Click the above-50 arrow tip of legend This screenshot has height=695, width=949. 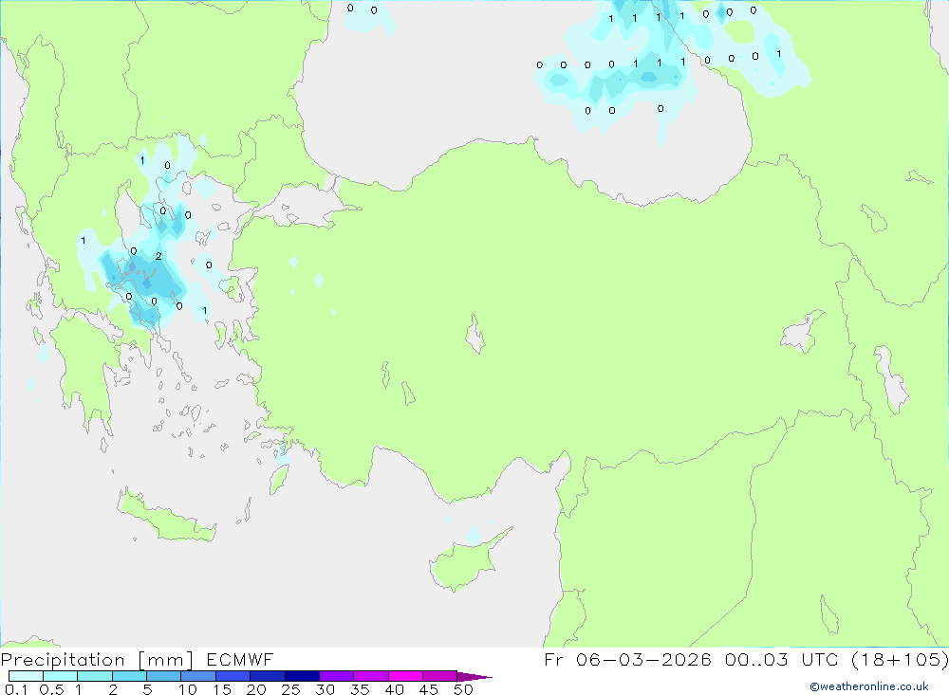[x=474, y=677]
